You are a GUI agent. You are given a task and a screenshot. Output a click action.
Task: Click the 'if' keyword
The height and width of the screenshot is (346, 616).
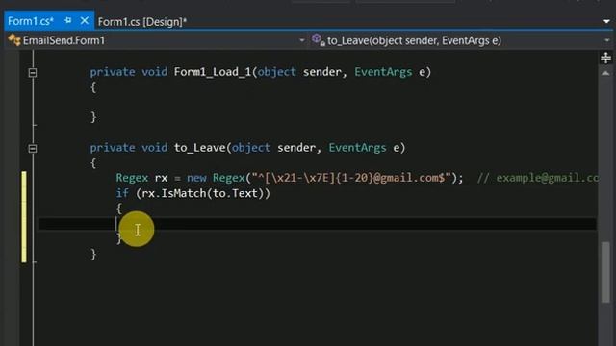click(x=122, y=193)
